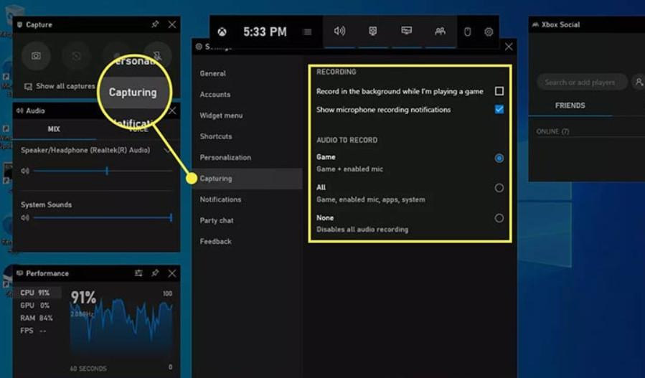Open Performance widget options icon

click(x=138, y=273)
